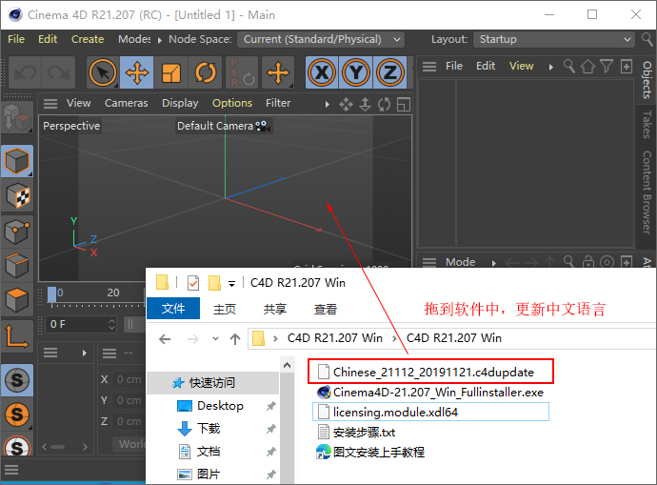Viewport: 657px width, 485px height.
Task: Open the Content Browser side tab
Action: click(647, 192)
